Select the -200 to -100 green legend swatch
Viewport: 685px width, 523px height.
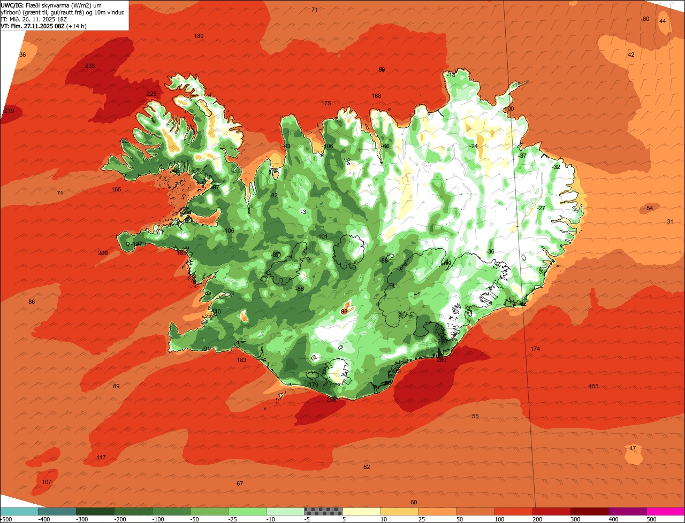[133, 511]
